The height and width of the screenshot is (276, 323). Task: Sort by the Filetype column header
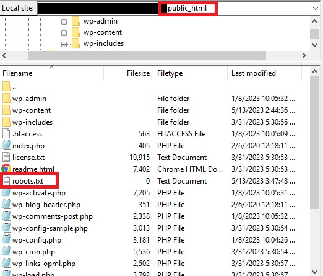click(x=190, y=73)
